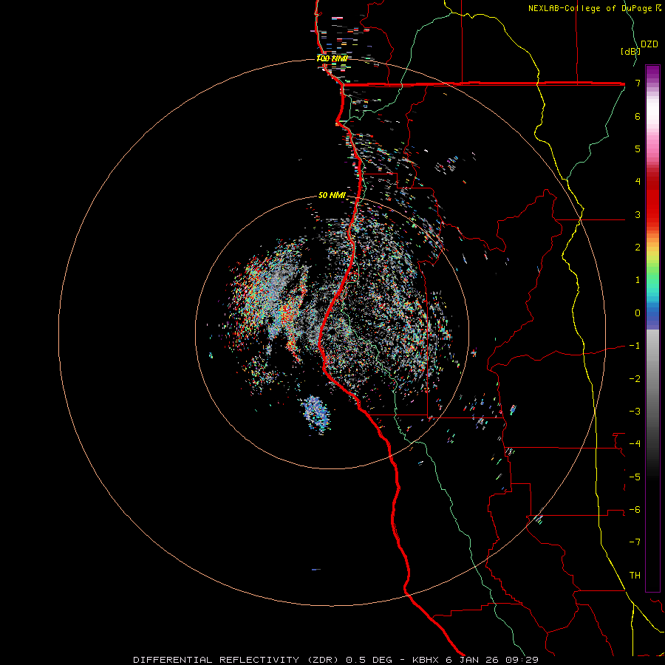
Task: Click the -2 value on color scale
Action: [635, 378]
